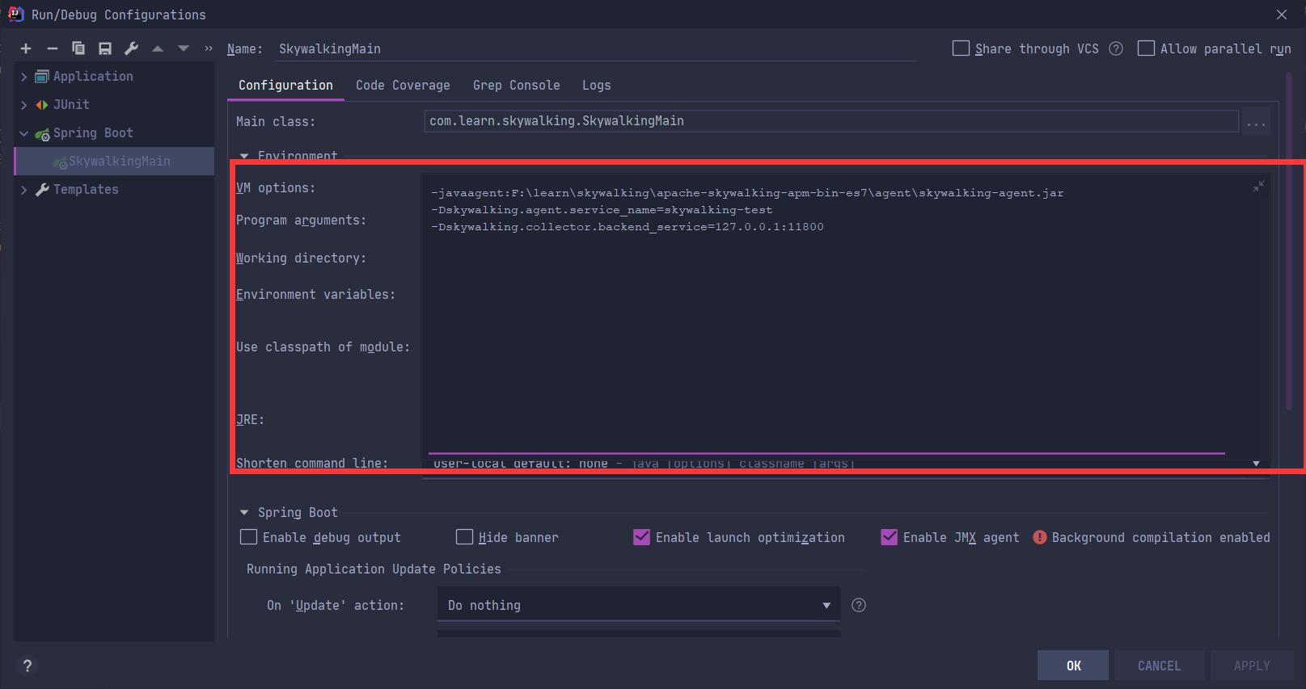Uncheck Enable JMX agent
Screen dimensions: 1306x689
(x=889, y=537)
